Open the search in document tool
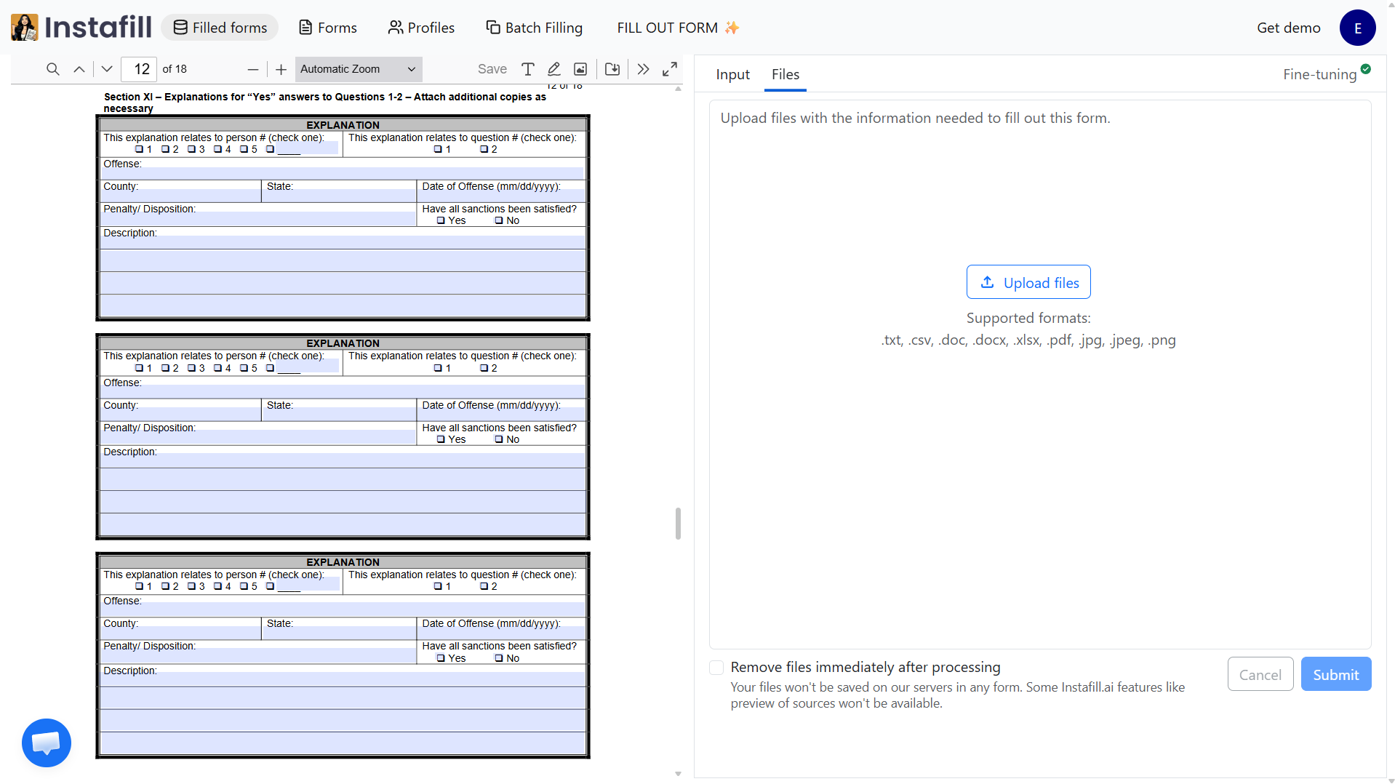The width and height of the screenshot is (1395, 784). coord(52,69)
